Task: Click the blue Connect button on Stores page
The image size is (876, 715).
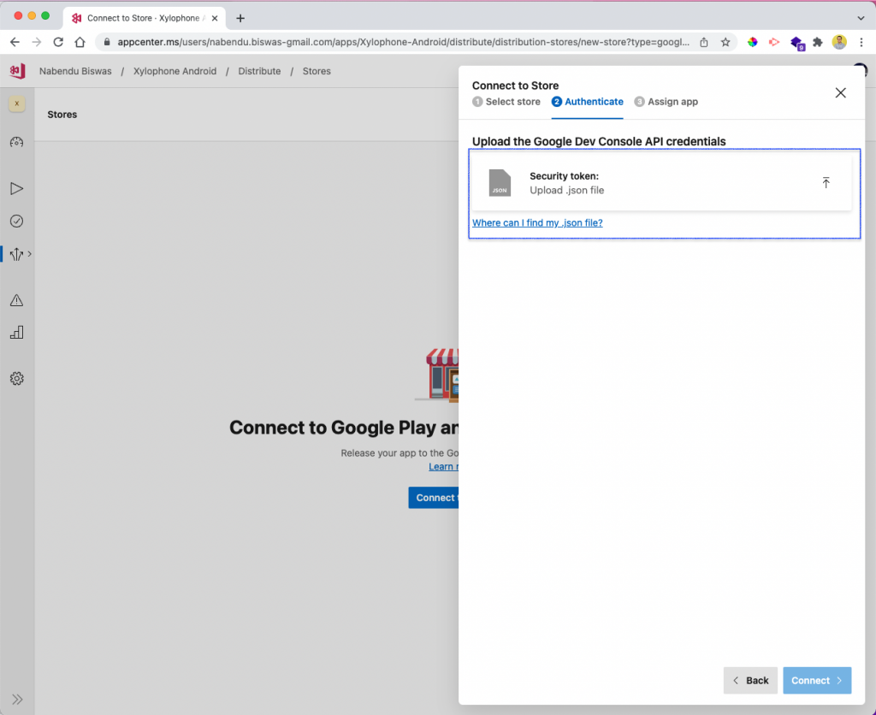Action: coord(434,498)
